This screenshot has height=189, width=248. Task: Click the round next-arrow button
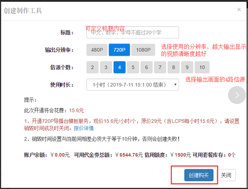click(237, 95)
